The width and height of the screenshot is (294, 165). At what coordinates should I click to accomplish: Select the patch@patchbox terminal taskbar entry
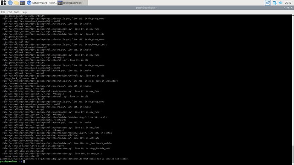[x=72, y=3]
